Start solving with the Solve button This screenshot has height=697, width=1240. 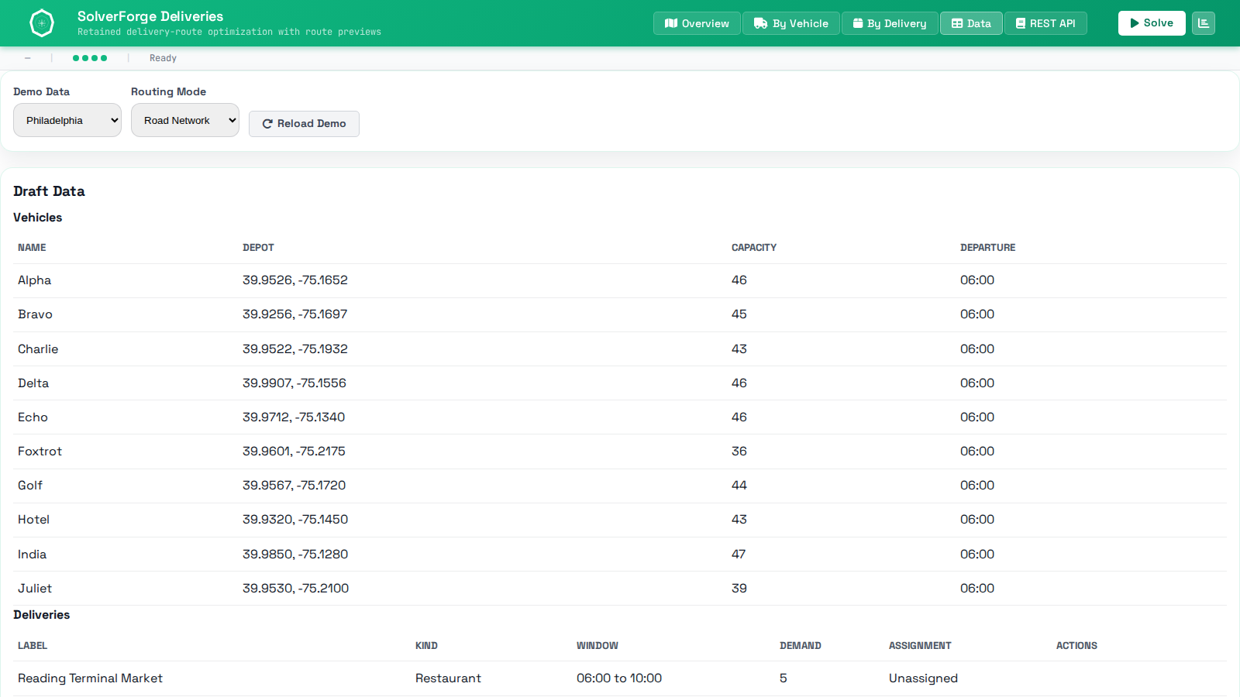1152,23
